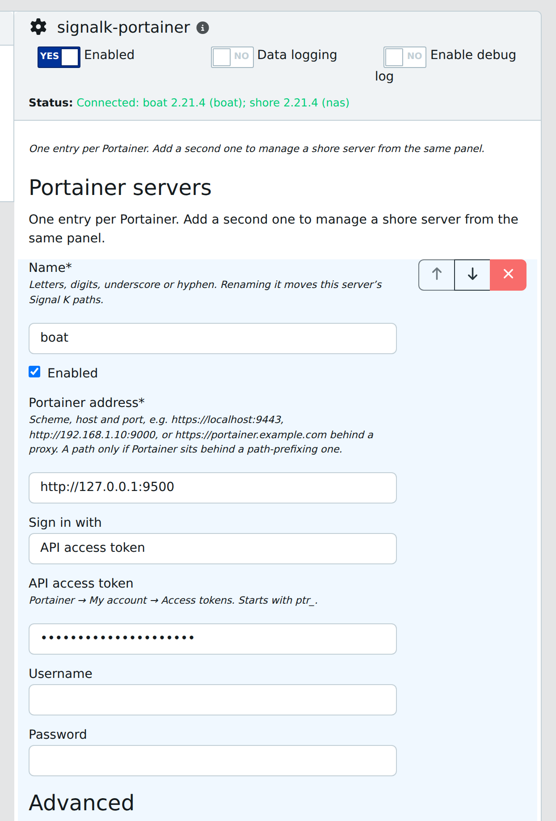Click the Sign in with label
556x821 pixels.
tap(65, 522)
